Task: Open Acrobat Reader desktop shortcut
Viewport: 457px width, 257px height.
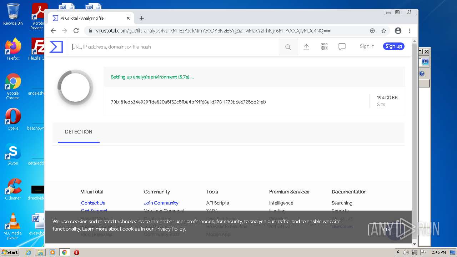Action: [x=37, y=16]
